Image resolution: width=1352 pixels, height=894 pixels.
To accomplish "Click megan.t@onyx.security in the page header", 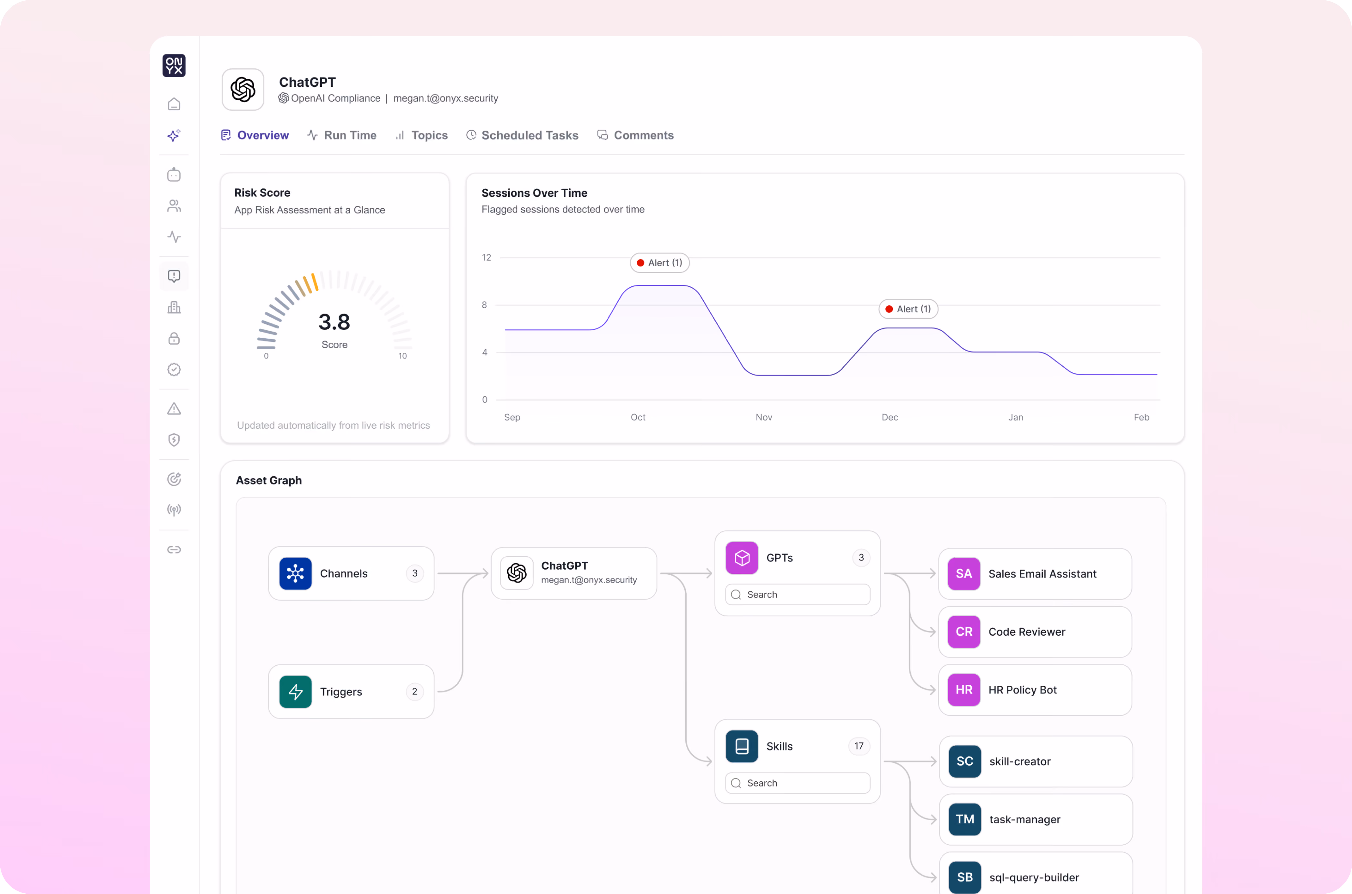I will [x=446, y=98].
